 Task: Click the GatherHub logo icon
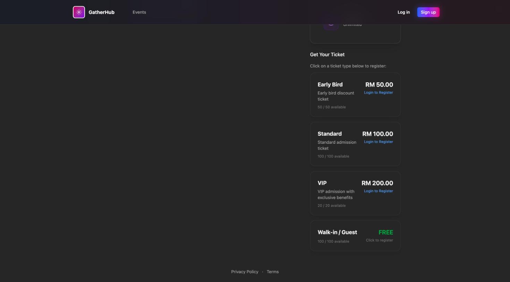coord(79,12)
